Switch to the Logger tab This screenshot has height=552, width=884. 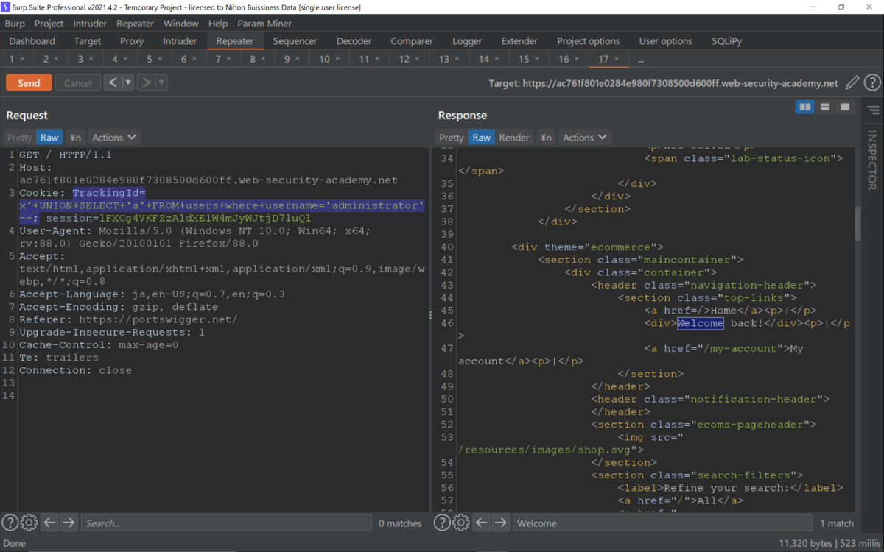point(467,41)
